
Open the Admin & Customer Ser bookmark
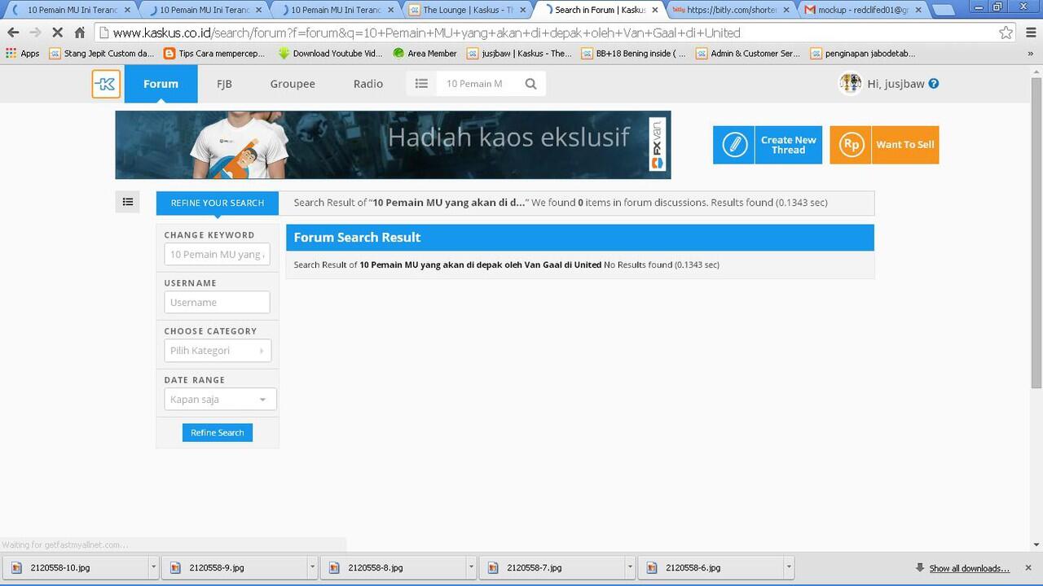click(x=748, y=53)
